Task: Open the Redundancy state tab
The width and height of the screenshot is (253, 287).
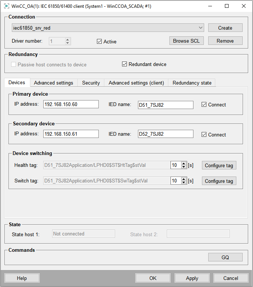Action: click(x=192, y=83)
